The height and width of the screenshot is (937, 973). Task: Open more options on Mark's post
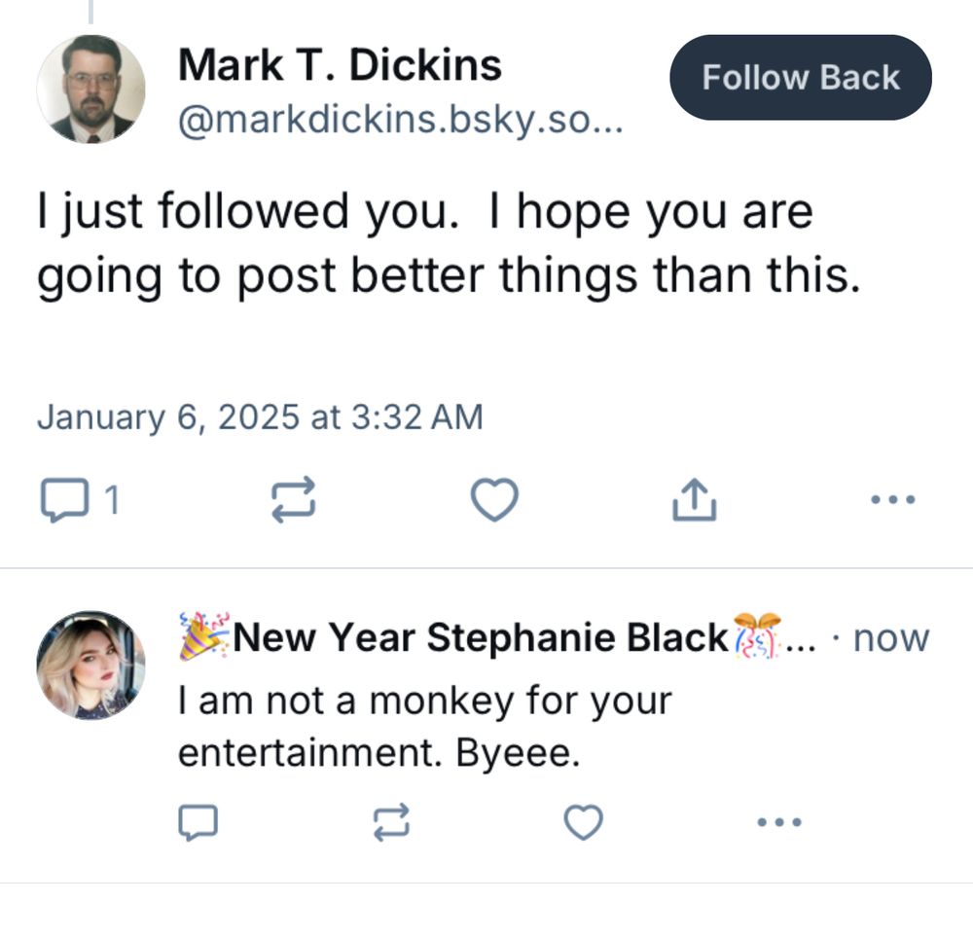[891, 500]
